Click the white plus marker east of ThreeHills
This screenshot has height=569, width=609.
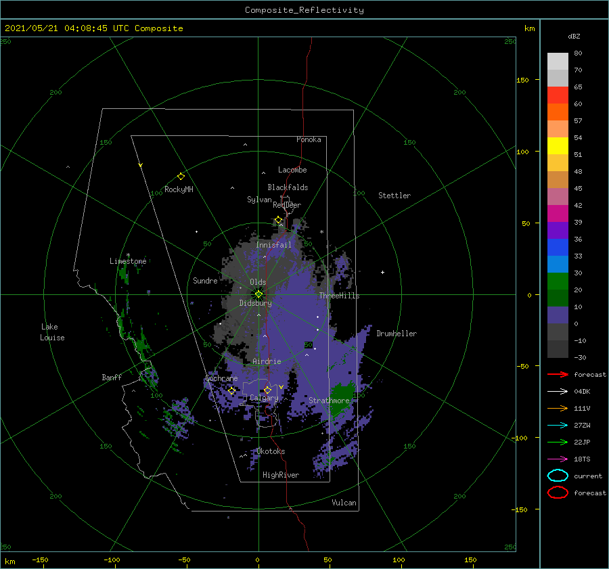coord(382,272)
